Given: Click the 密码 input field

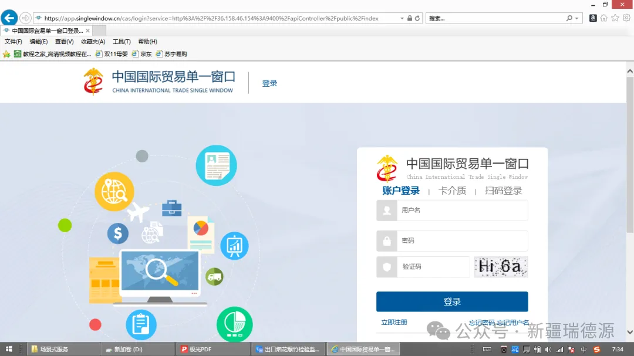Looking at the screenshot, I should 452,241.
